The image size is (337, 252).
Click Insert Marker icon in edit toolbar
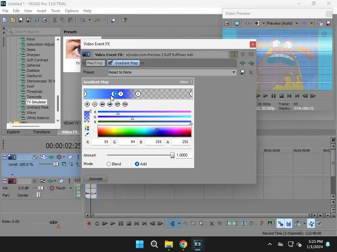pos(262,223)
